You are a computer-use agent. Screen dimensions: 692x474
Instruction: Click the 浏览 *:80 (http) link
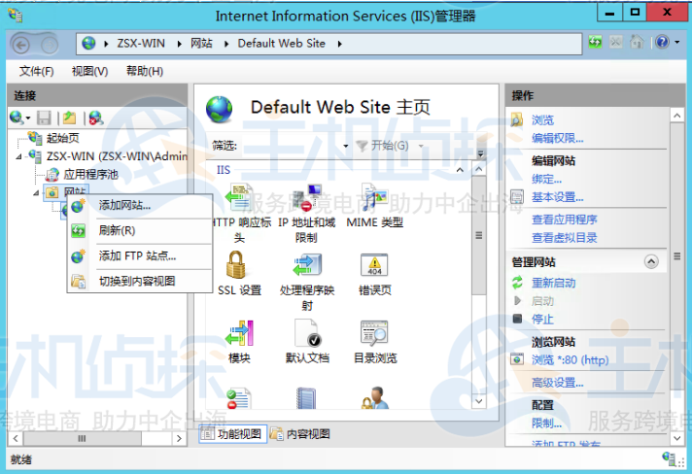pyautogui.click(x=571, y=359)
